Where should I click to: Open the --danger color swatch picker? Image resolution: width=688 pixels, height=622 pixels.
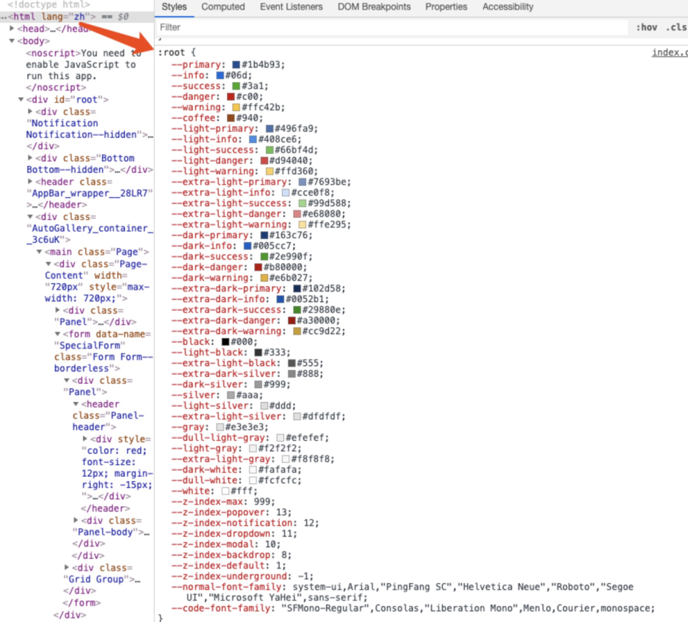point(231,97)
